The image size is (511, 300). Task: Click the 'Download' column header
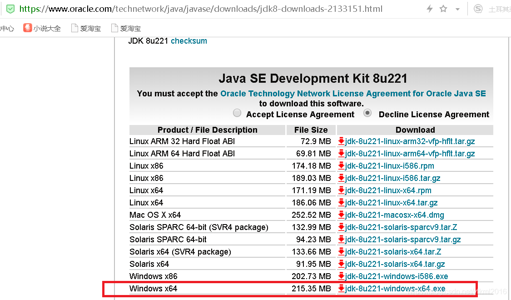pos(415,130)
